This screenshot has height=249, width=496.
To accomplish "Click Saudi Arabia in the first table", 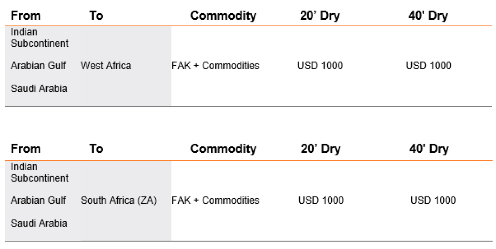I will (x=39, y=89).
